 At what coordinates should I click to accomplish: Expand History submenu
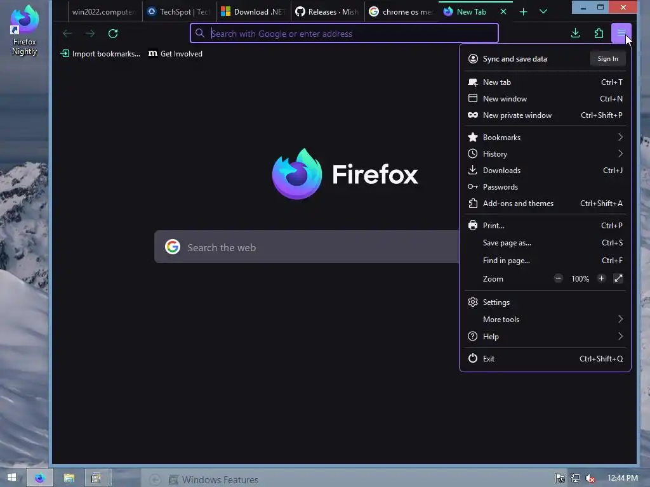pos(545,153)
